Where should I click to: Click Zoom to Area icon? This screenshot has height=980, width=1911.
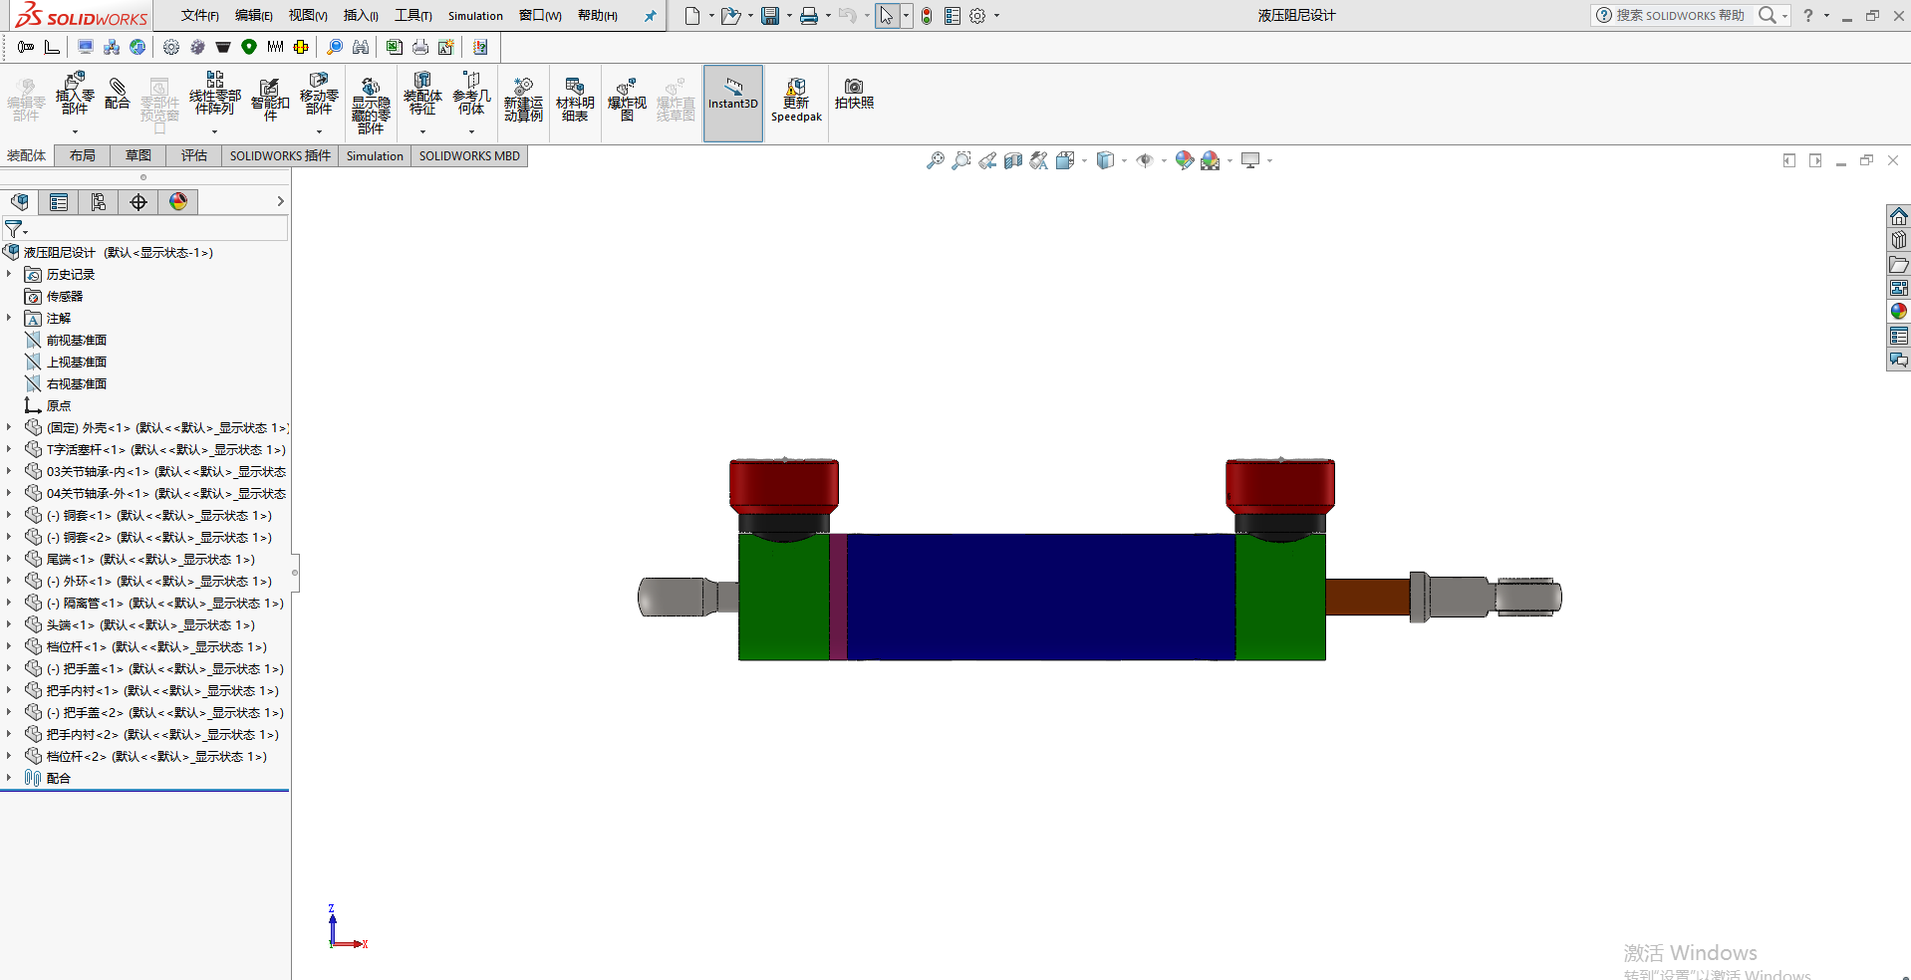(x=960, y=160)
